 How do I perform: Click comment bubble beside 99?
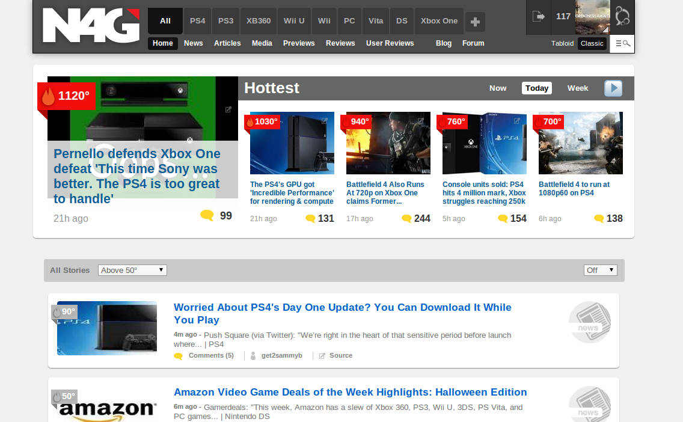pyautogui.click(x=207, y=215)
